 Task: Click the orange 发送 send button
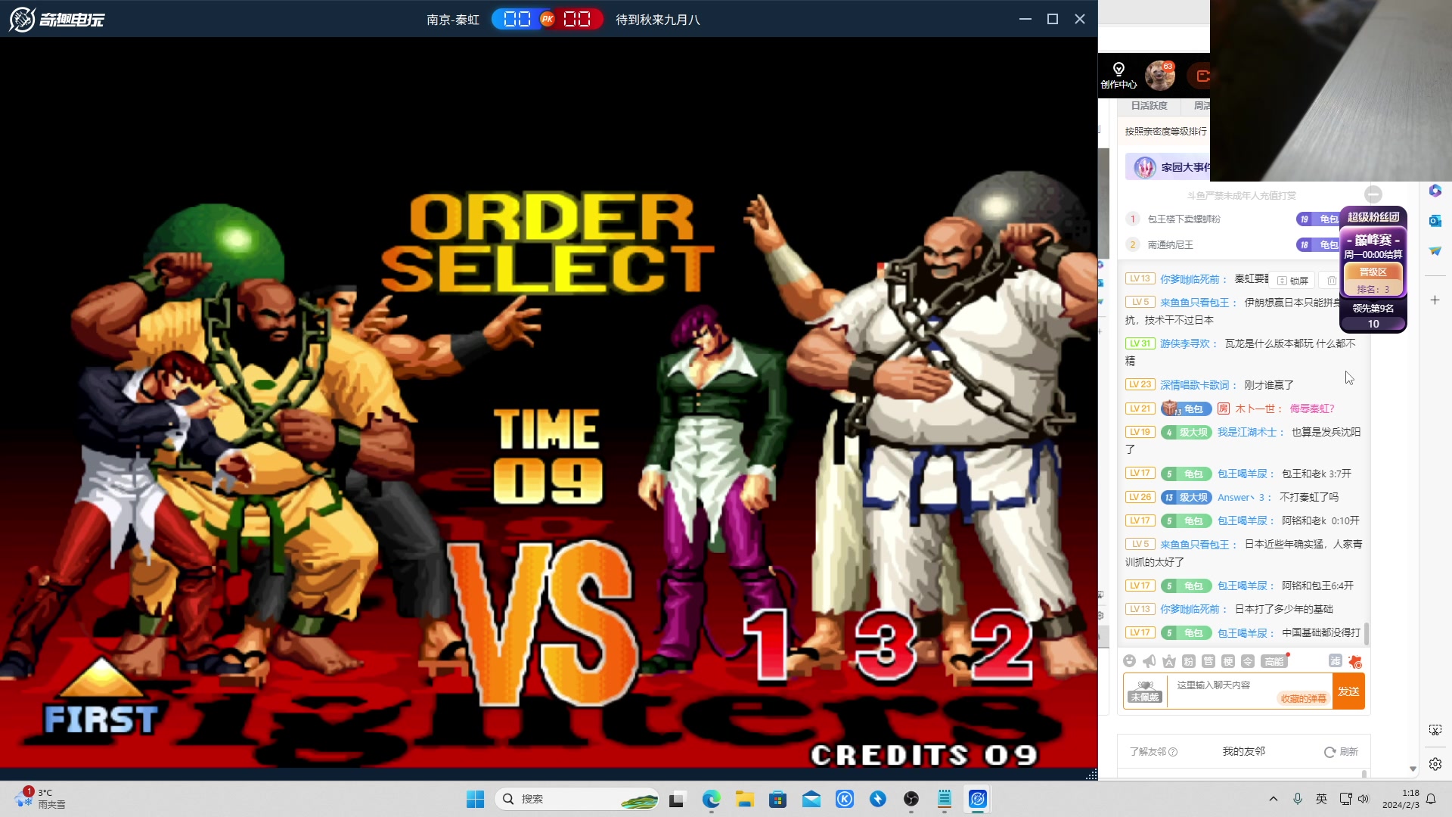tap(1348, 691)
